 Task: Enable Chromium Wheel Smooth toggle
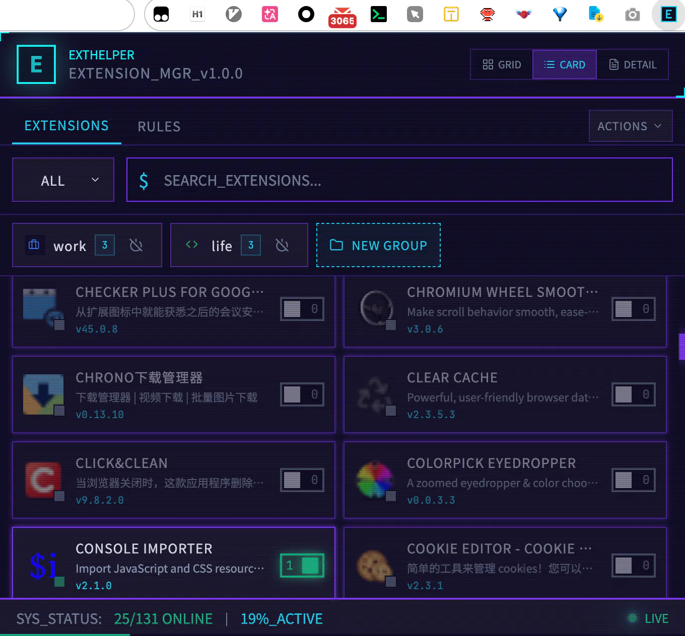634,309
